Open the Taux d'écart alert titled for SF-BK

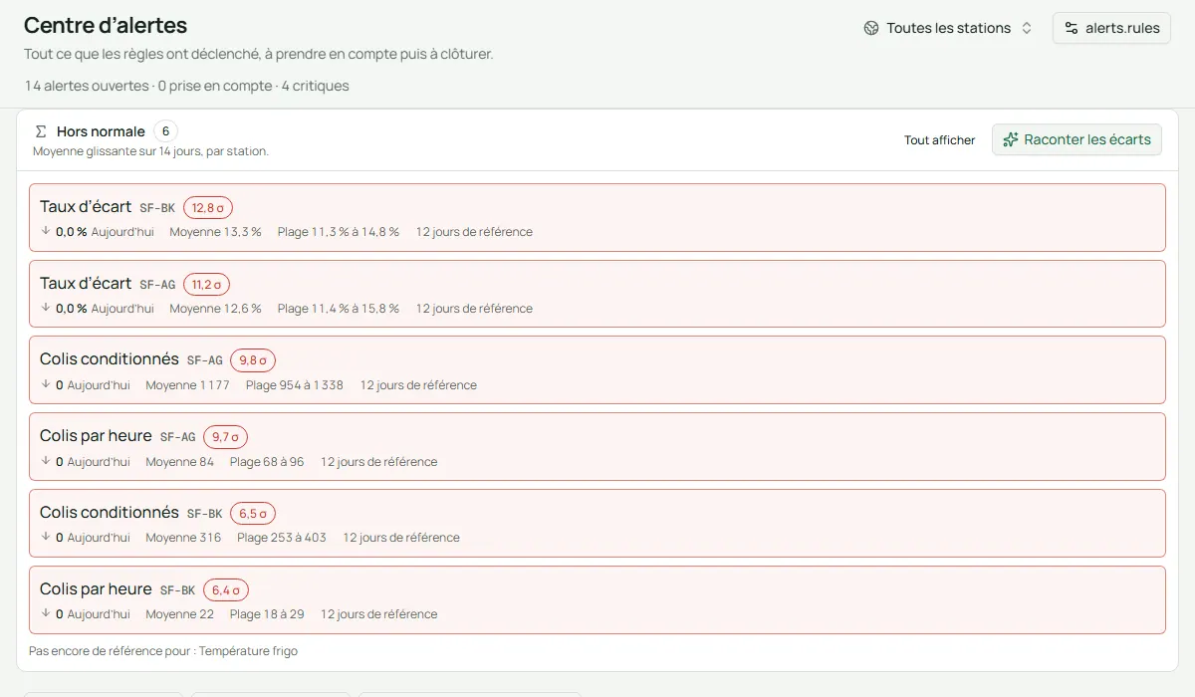coord(86,206)
